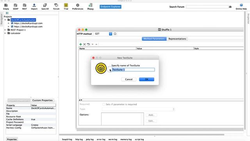Open the http log tab

point(79,139)
